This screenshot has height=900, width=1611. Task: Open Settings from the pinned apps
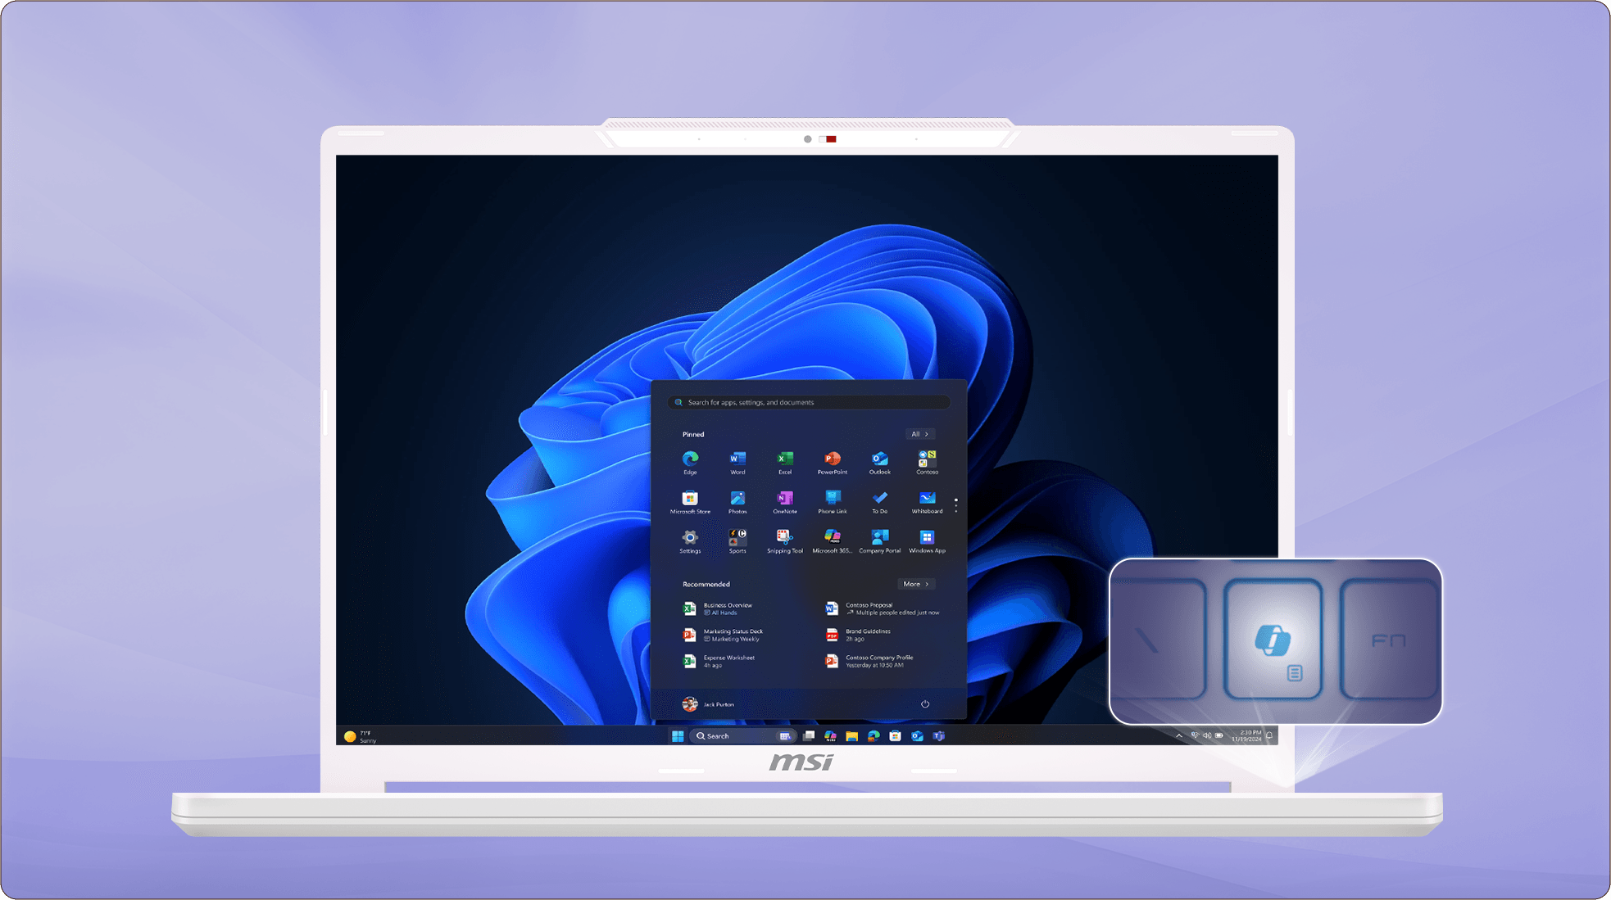pos(690,541)
